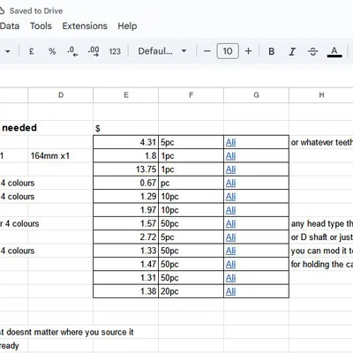Format as percent
Viewport: 353px width, 353px height.
(x=52, y=51)
